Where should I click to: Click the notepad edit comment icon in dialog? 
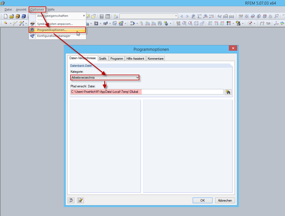[80, 200]
